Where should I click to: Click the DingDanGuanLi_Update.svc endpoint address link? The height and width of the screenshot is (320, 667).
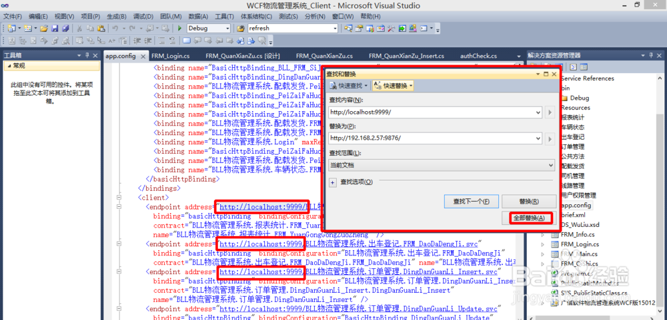(x=358, y=308)
